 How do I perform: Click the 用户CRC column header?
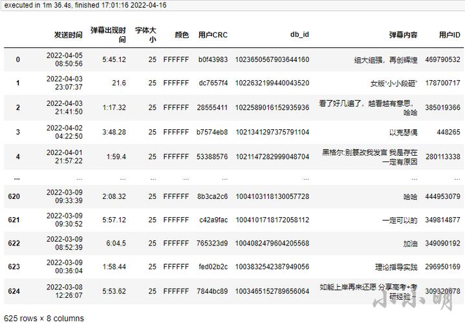[213, 35]
